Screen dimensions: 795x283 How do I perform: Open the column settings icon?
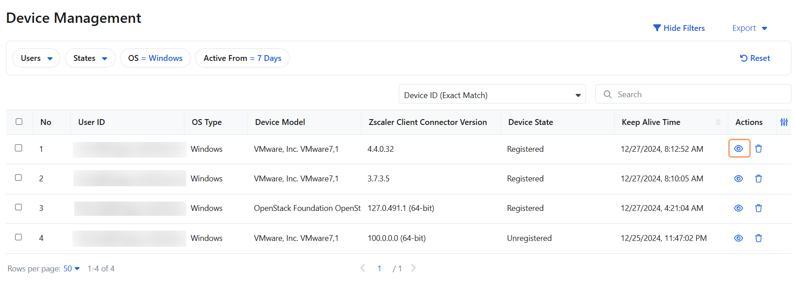[784, 122]
